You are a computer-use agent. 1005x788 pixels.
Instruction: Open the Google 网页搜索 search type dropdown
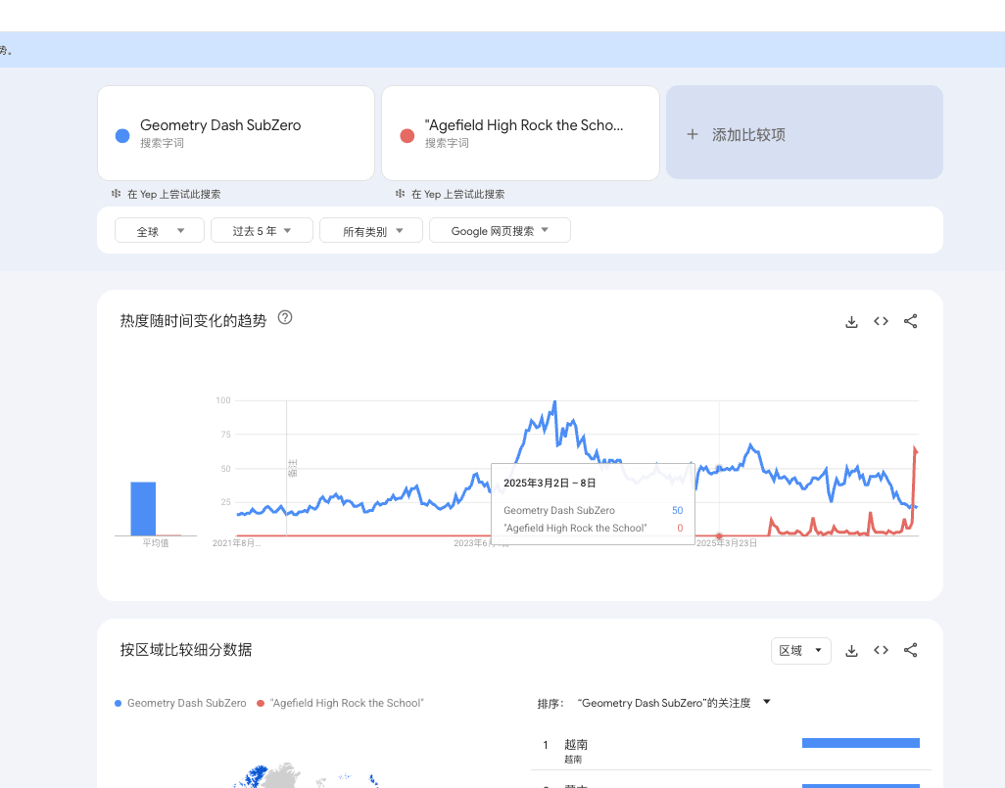pos(500,231)
